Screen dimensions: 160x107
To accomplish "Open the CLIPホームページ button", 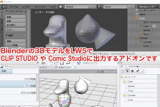I will (90, 63).
